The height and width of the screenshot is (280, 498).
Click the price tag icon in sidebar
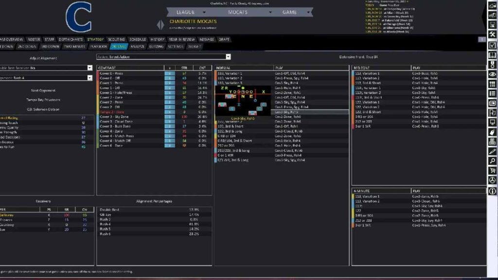[x=492, y=132]
